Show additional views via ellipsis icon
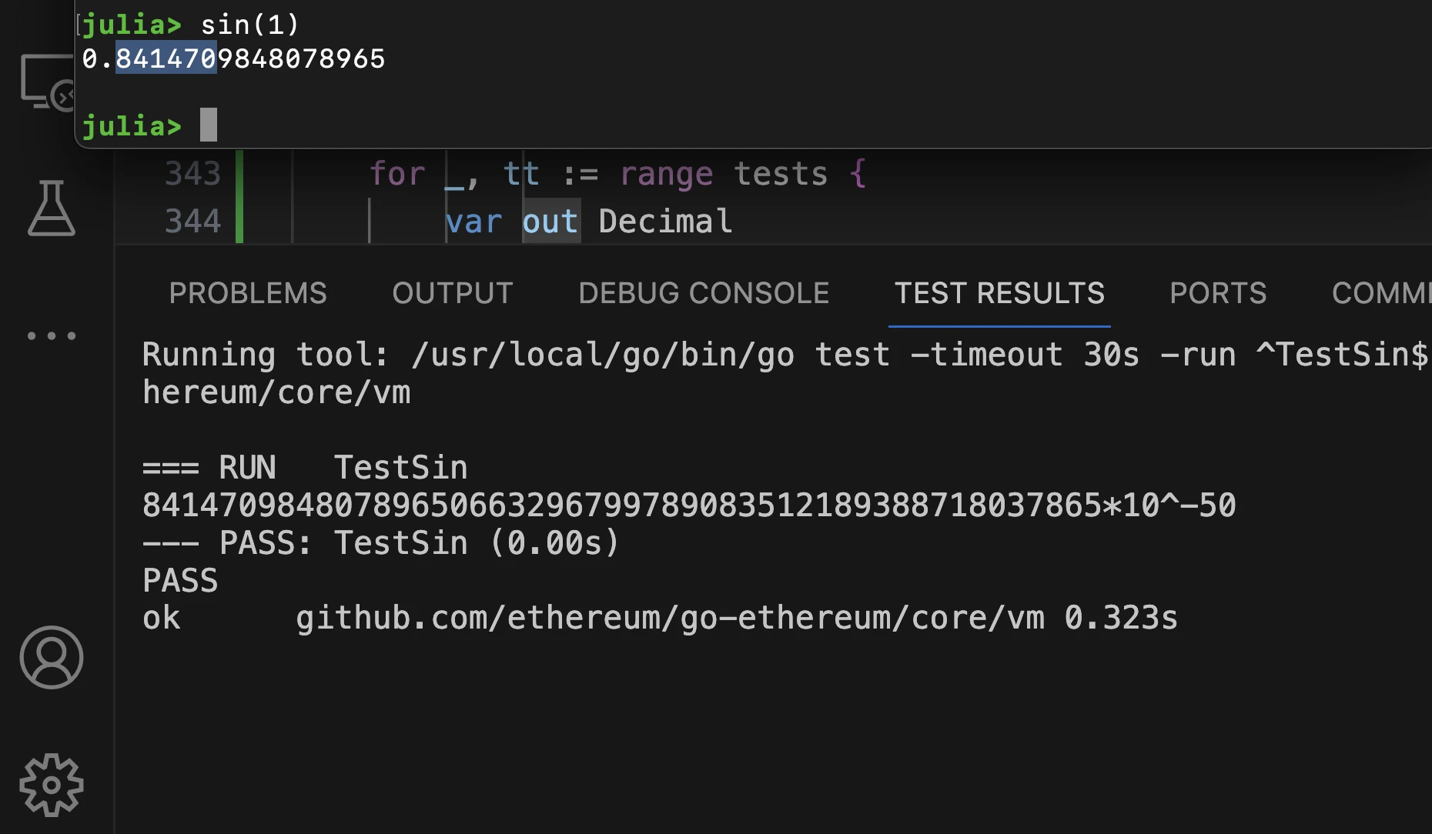This screenshot has width=1432, height=834. click(52, 335)
